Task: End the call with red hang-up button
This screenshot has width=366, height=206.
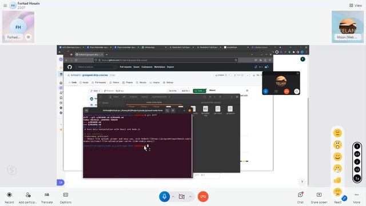Action: pyautogui.click(x=203, y=196)
